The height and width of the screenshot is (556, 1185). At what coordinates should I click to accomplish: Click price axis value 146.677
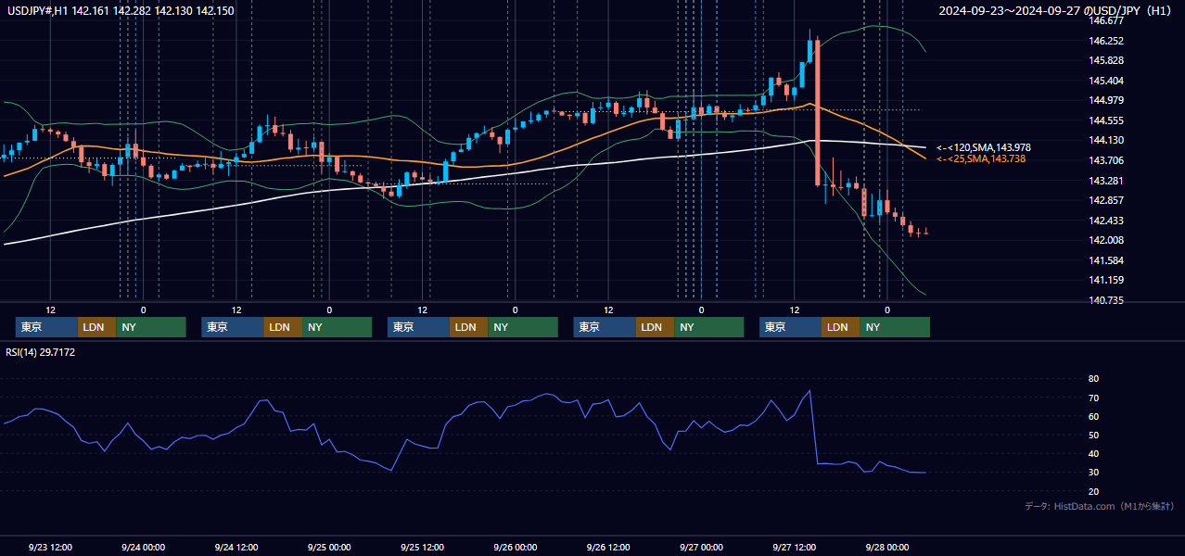point(1107,20)
